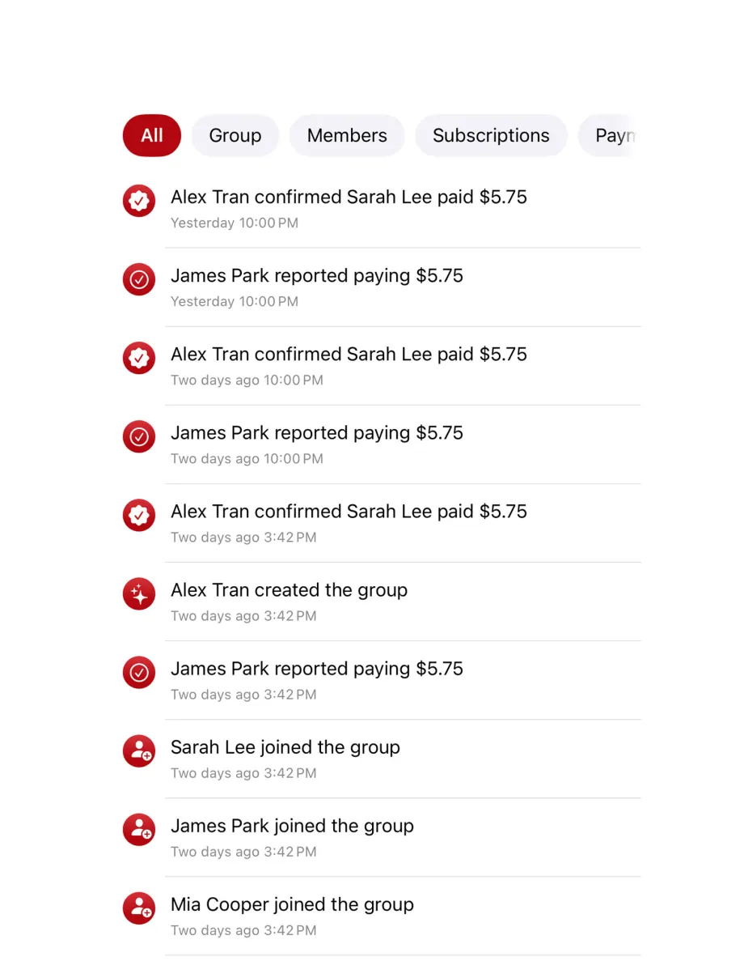
Task: Open 'Alex Tran created the group' entry
Action: point(382,602)
